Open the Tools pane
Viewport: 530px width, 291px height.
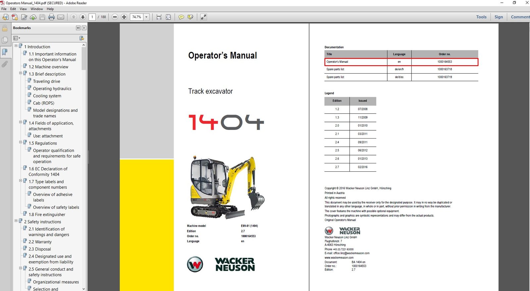tap(481, 17)
